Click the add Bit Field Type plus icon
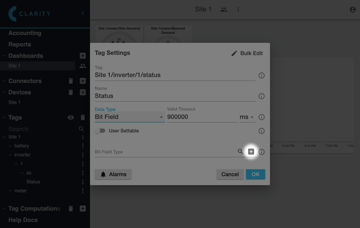The height and width of the screenshot is (228, 360). (x=251, y=152)
